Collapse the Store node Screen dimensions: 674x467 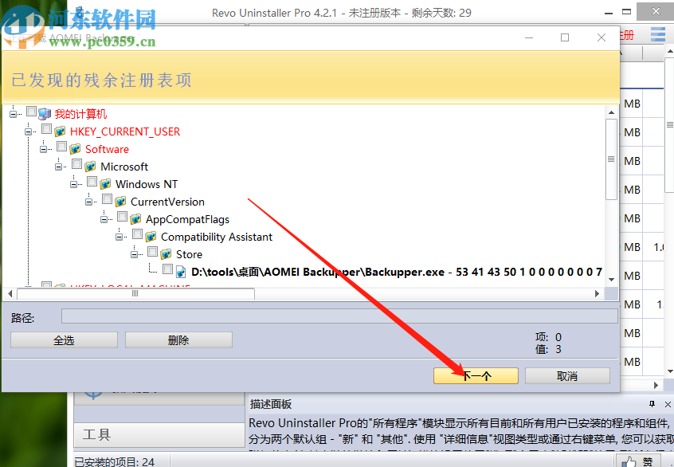[134, 254]
